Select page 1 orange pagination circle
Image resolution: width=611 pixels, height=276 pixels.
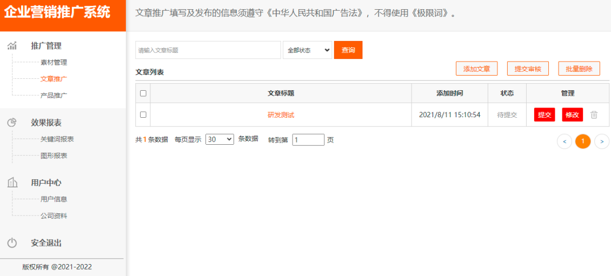(583, 142)
